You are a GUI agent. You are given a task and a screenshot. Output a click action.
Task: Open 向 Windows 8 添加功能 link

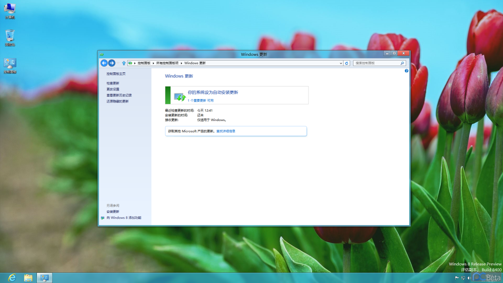pos(124,218)
